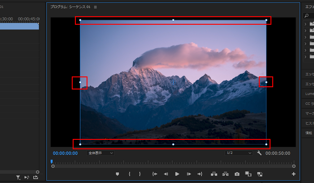Go to Out point
The image size is (314, 183).
(x=200, y=174)
